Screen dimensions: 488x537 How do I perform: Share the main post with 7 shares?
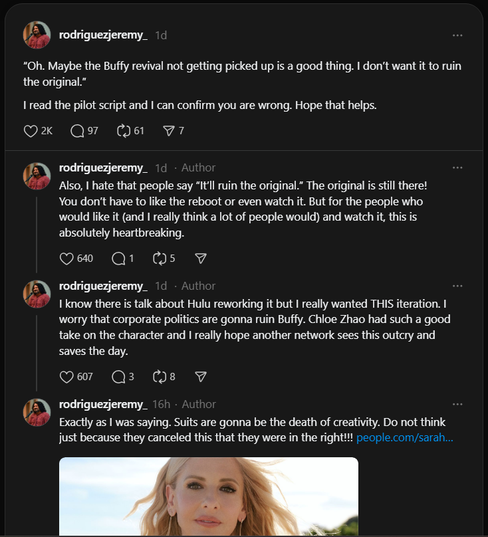169,131
